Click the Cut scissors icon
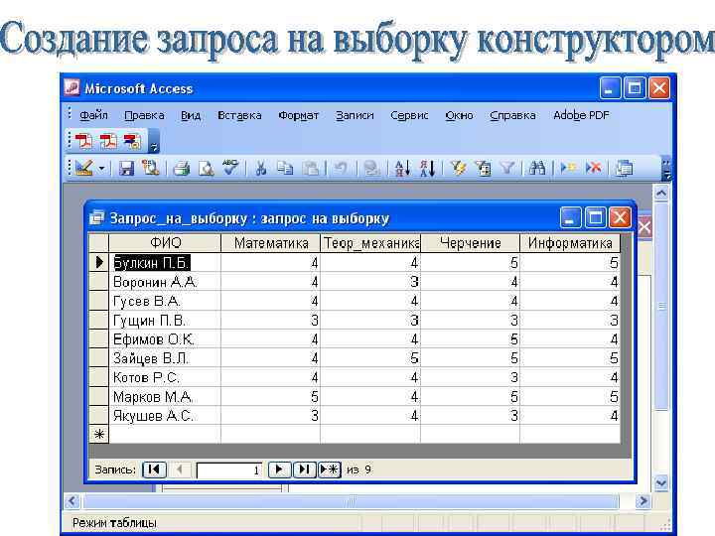Viewport: 715px width, 536px height. [261, 168]
